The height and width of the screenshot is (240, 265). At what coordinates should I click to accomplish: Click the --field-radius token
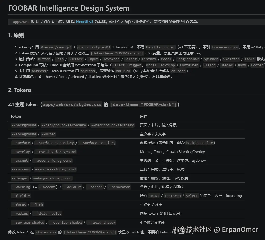[x=47, y=214]
